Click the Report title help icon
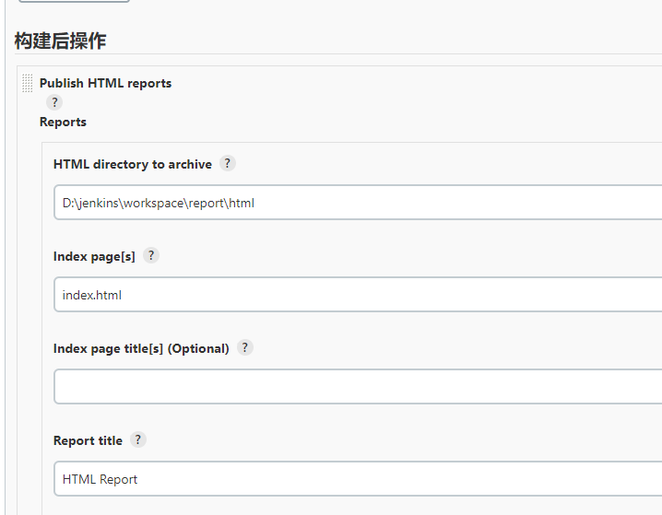This screenshot has height=515, width=662. (137, 439)
